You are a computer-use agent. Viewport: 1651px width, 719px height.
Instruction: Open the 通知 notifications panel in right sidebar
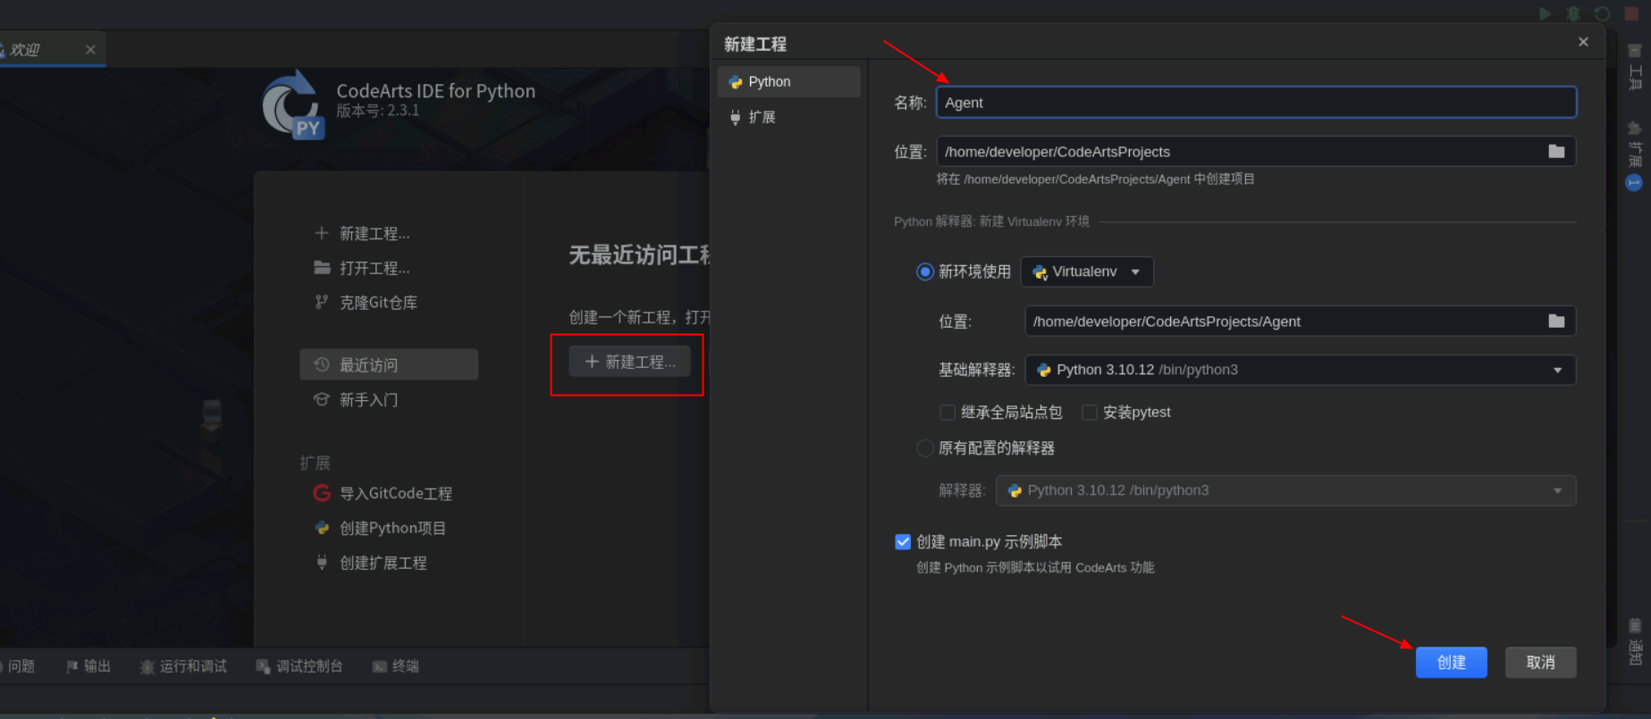point(1635,641)
